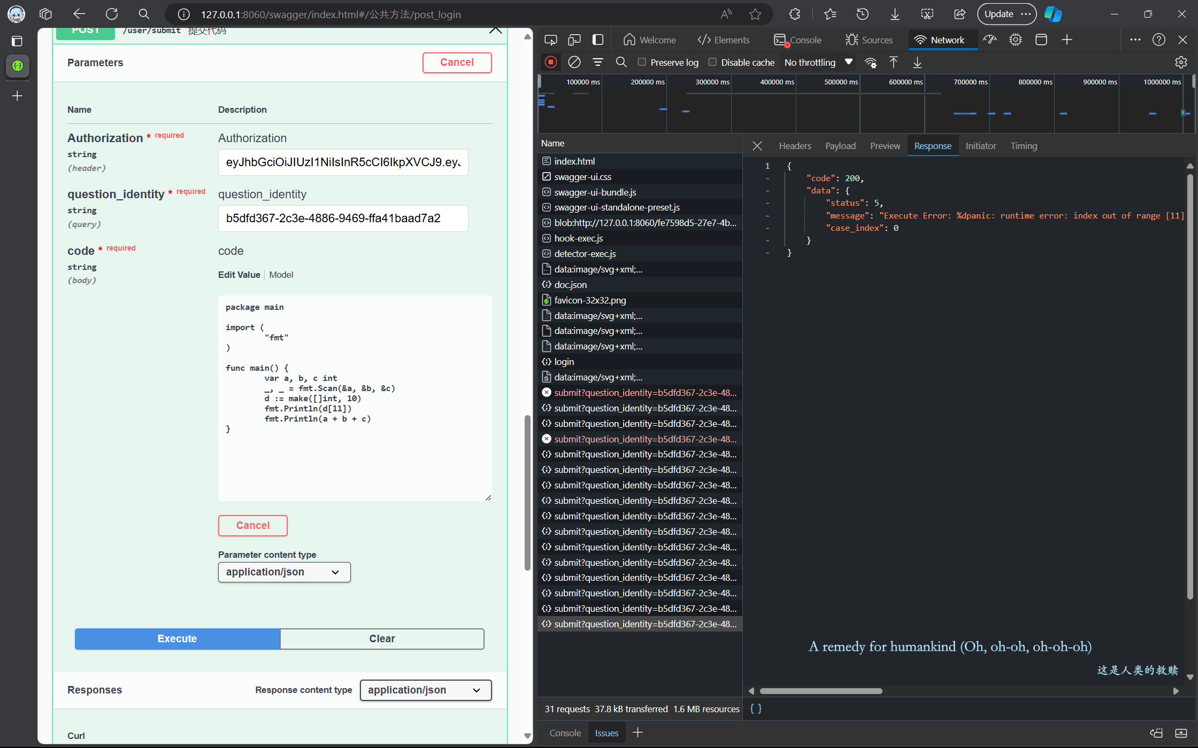Click Export HAR download arrow
The height and width of the screenshot is (748, 1198).
pos(917,63)
